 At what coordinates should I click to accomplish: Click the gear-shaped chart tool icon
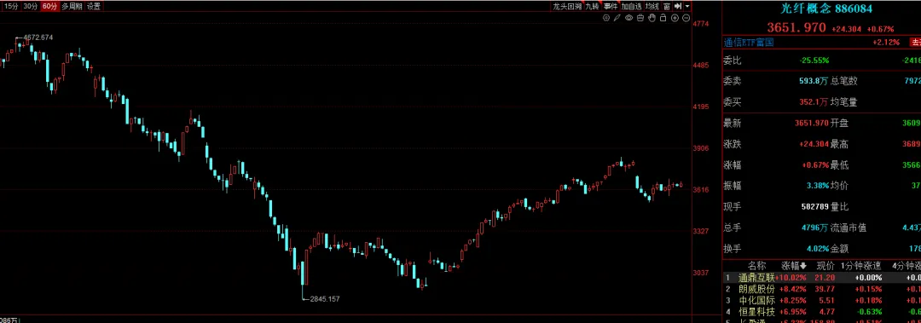coord(606,18)
